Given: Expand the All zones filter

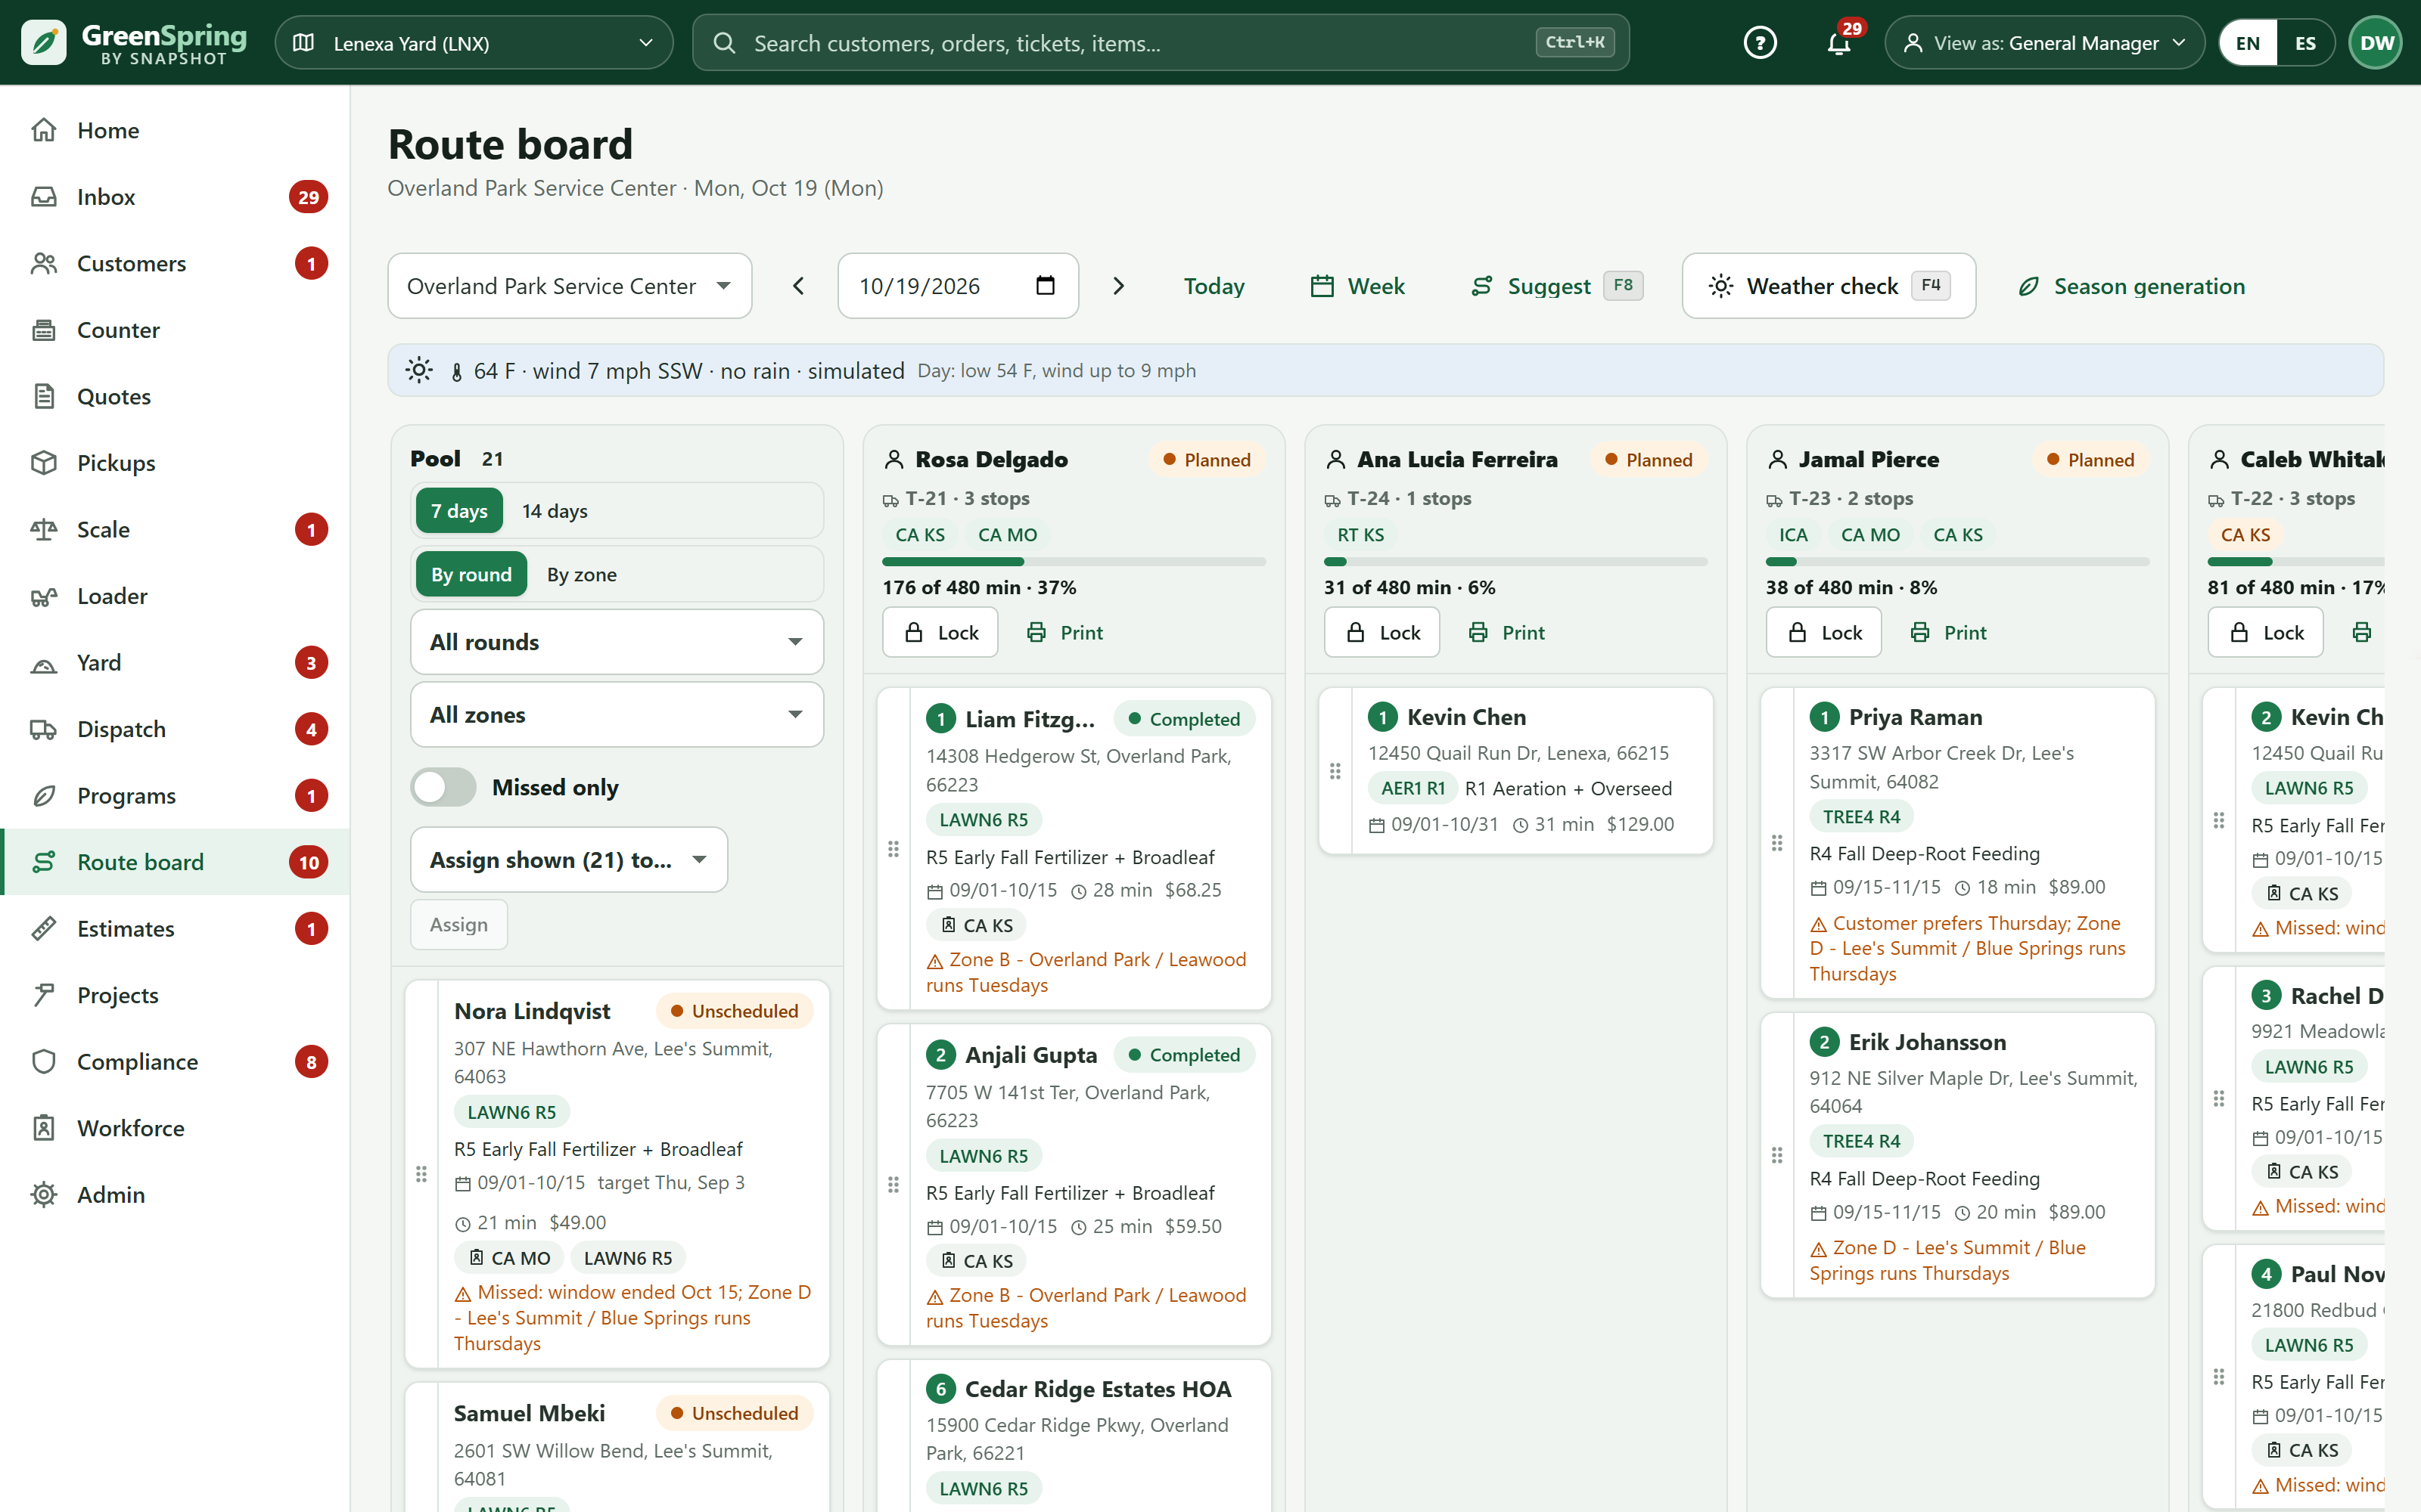Looking at the screenshot, I should coord(617,715).
